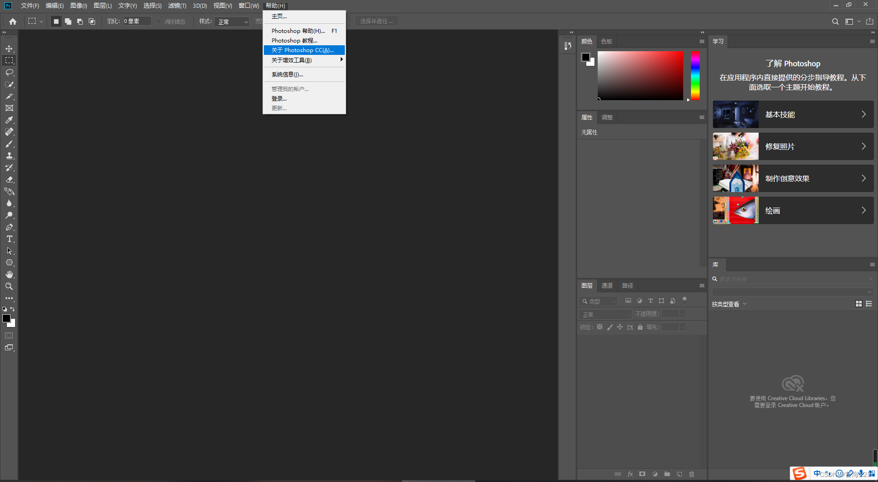Open Photoshop 教程... menu entry
The height and width of the screenshot is (482, 878).
point(304,41)
